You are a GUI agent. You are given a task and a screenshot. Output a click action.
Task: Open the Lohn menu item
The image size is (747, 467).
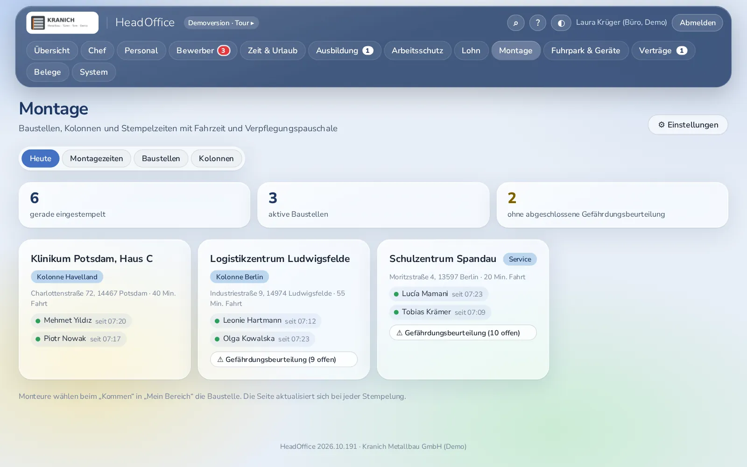click(x=471, y=50)
